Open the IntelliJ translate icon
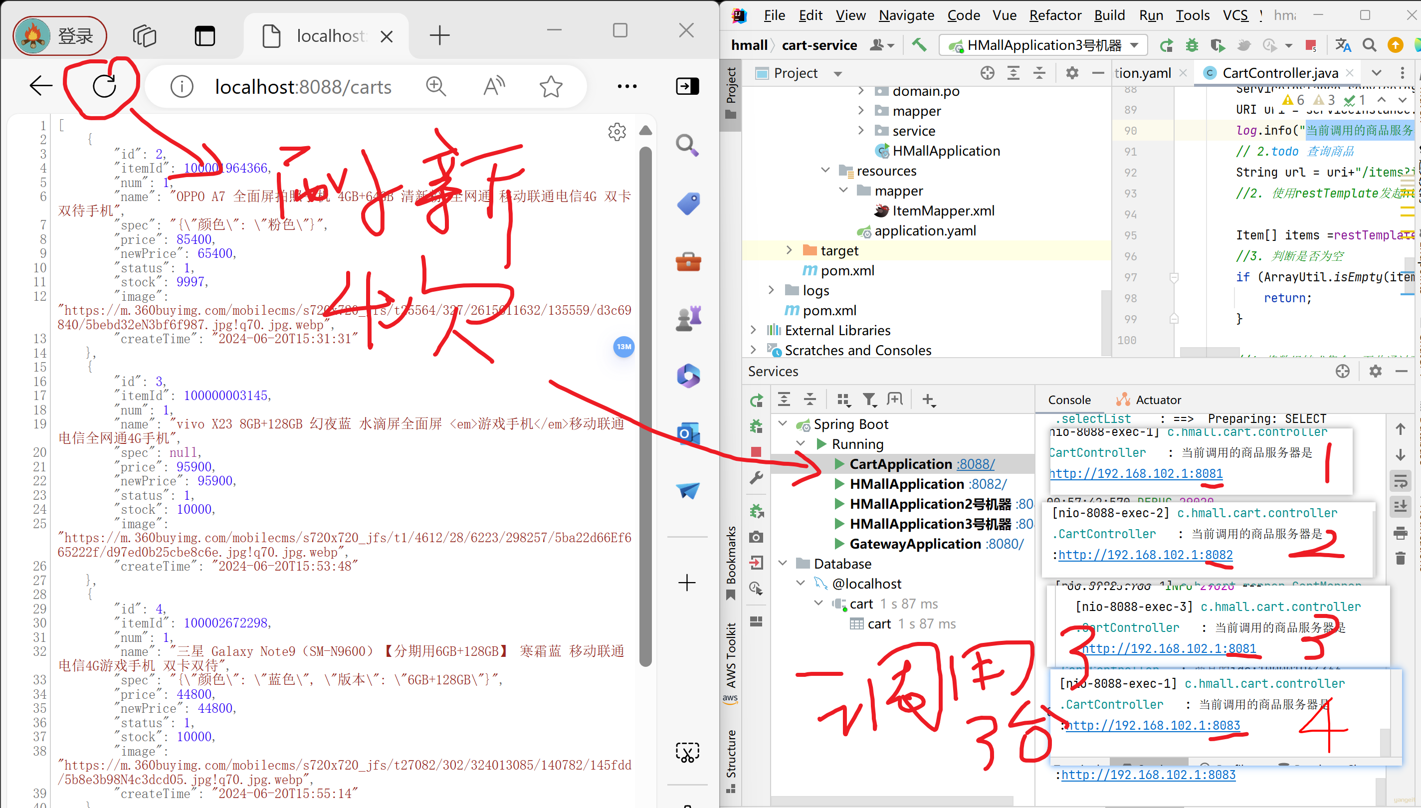This screenshot has width=1421, height=808. click(x=1343, y=45)
